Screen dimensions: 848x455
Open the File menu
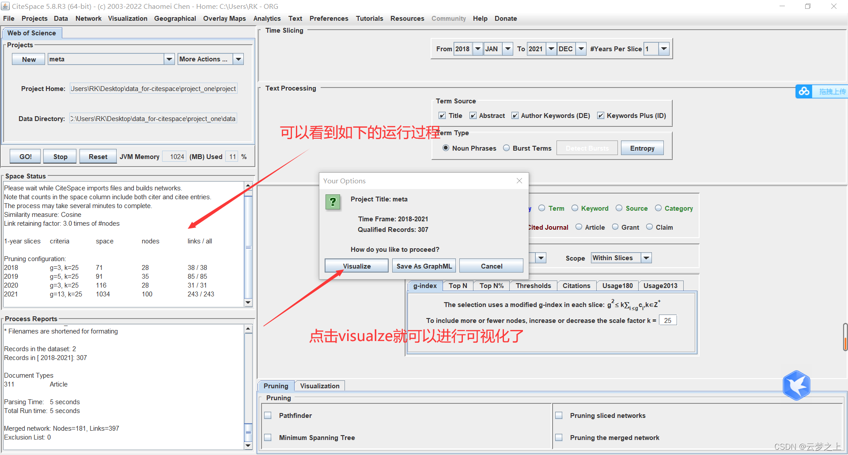[x=9, y=19]
